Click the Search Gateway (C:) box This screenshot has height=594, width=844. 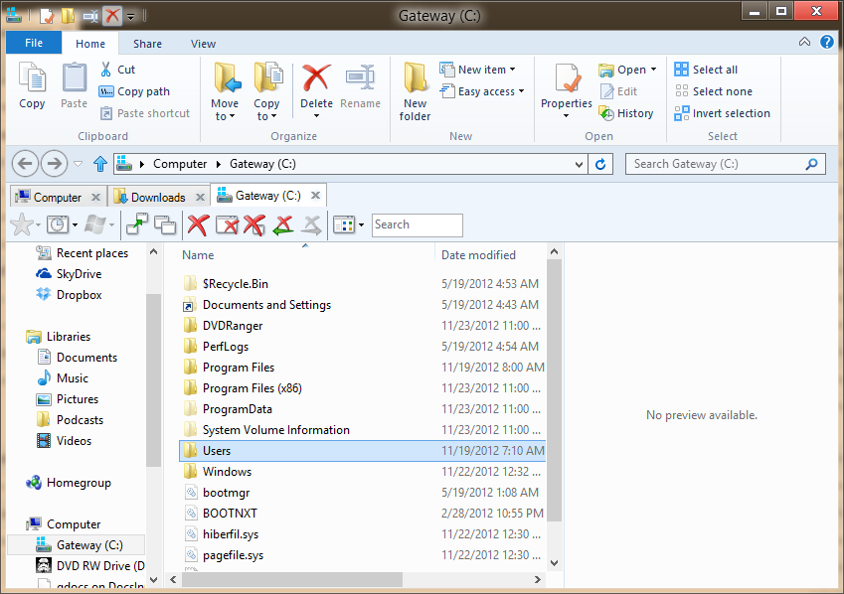click(725, 164)
